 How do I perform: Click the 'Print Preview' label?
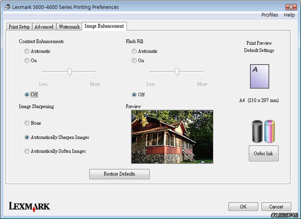point(259,43)
